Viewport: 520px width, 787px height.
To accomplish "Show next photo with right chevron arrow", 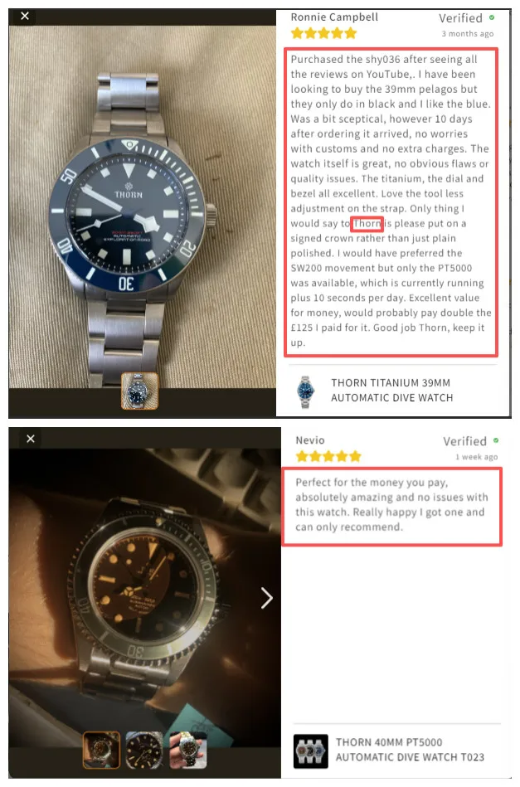I will 267,598.
